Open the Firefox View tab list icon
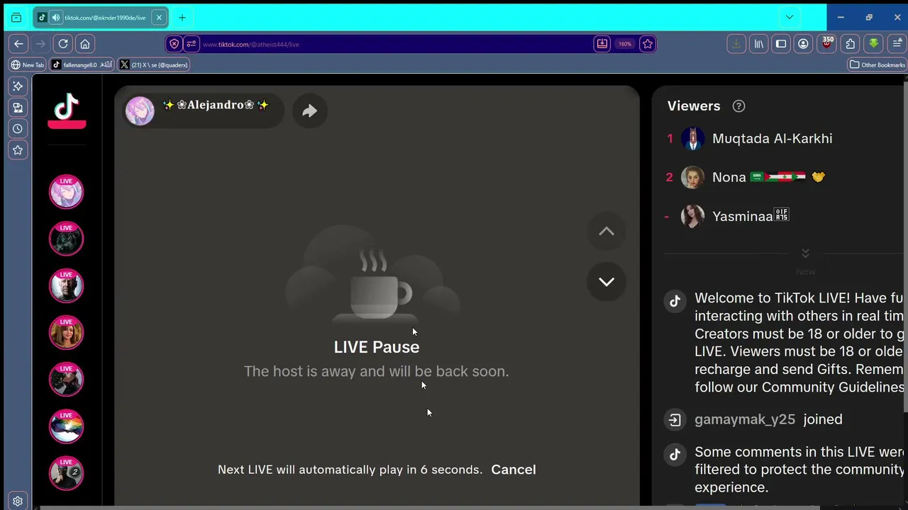908x510 pixels. click(16, 18)
